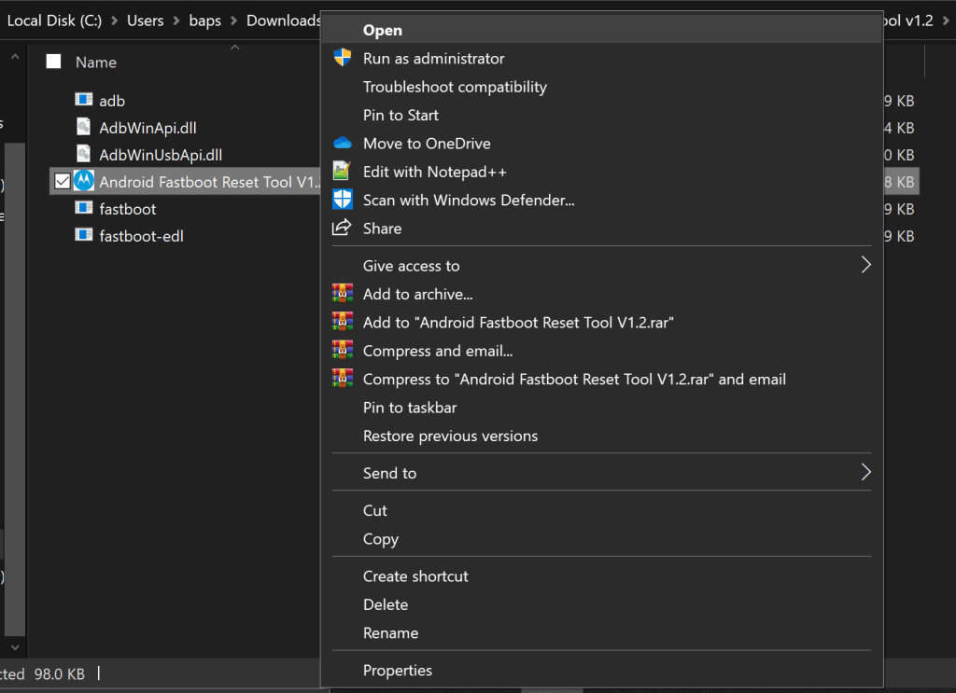
Task: Select Create shortcut
Action: click(x=602, y=576)
